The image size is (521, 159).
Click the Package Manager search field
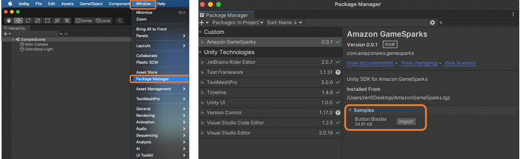coord(478,22)
